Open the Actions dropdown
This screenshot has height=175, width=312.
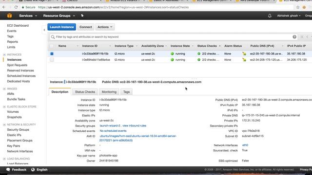click(105, 27)
